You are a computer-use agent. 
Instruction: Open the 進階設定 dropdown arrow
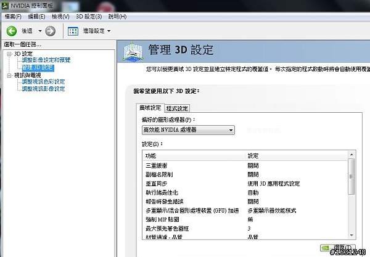coord(109,31)
